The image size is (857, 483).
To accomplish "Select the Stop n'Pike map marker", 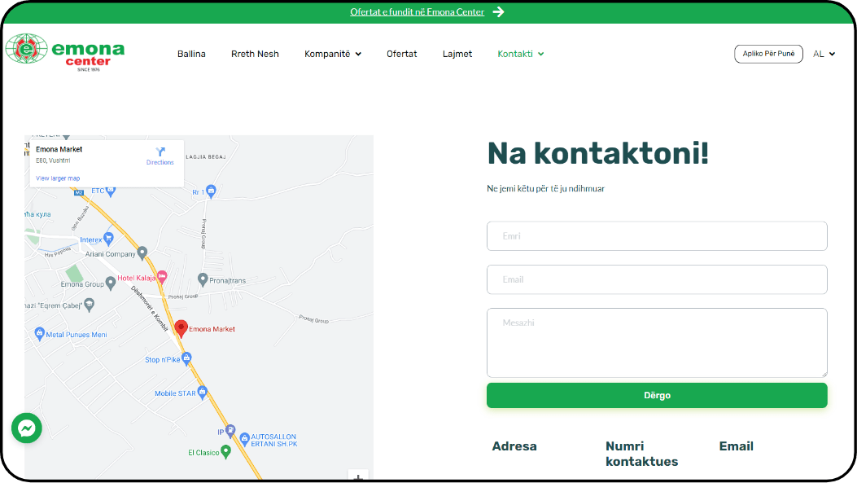I will pos(187,358).
